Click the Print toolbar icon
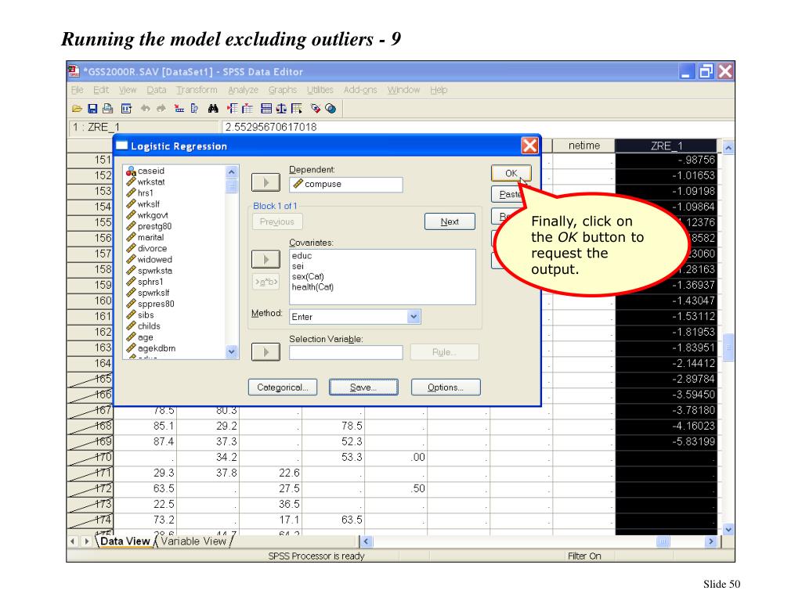802x601 pixels. [x=107, y=108]
